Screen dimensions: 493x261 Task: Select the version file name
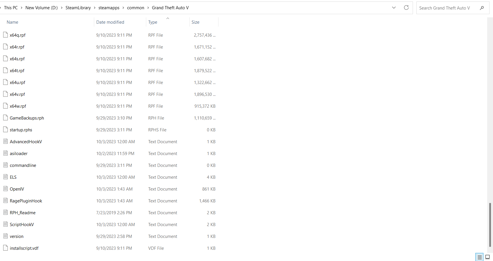coord(17,236)
